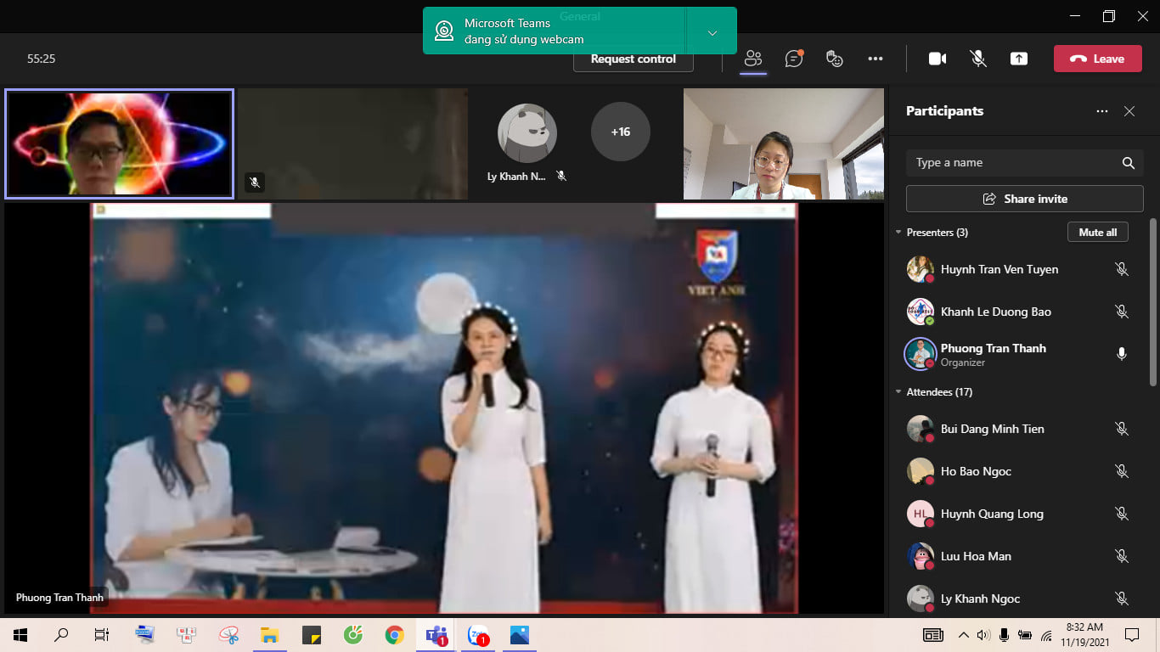This screenshot has height=652, width=1160.
Task: Collapse the Attendees (17) section
Action: click(x=898, y=391)
